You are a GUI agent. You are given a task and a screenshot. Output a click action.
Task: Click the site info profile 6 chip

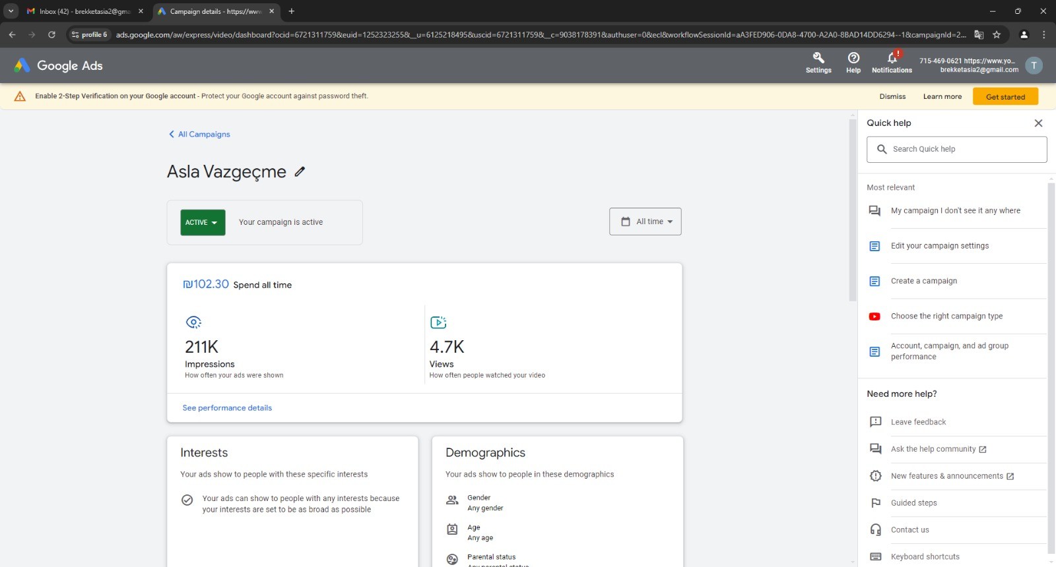click(x=89, y=35)
